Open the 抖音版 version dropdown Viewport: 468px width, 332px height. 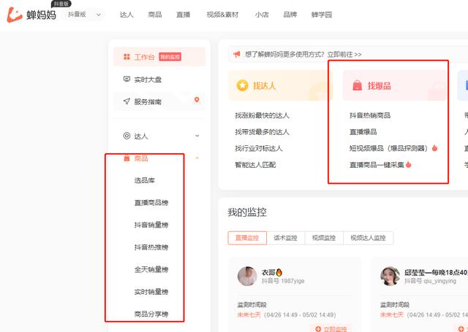84,15
